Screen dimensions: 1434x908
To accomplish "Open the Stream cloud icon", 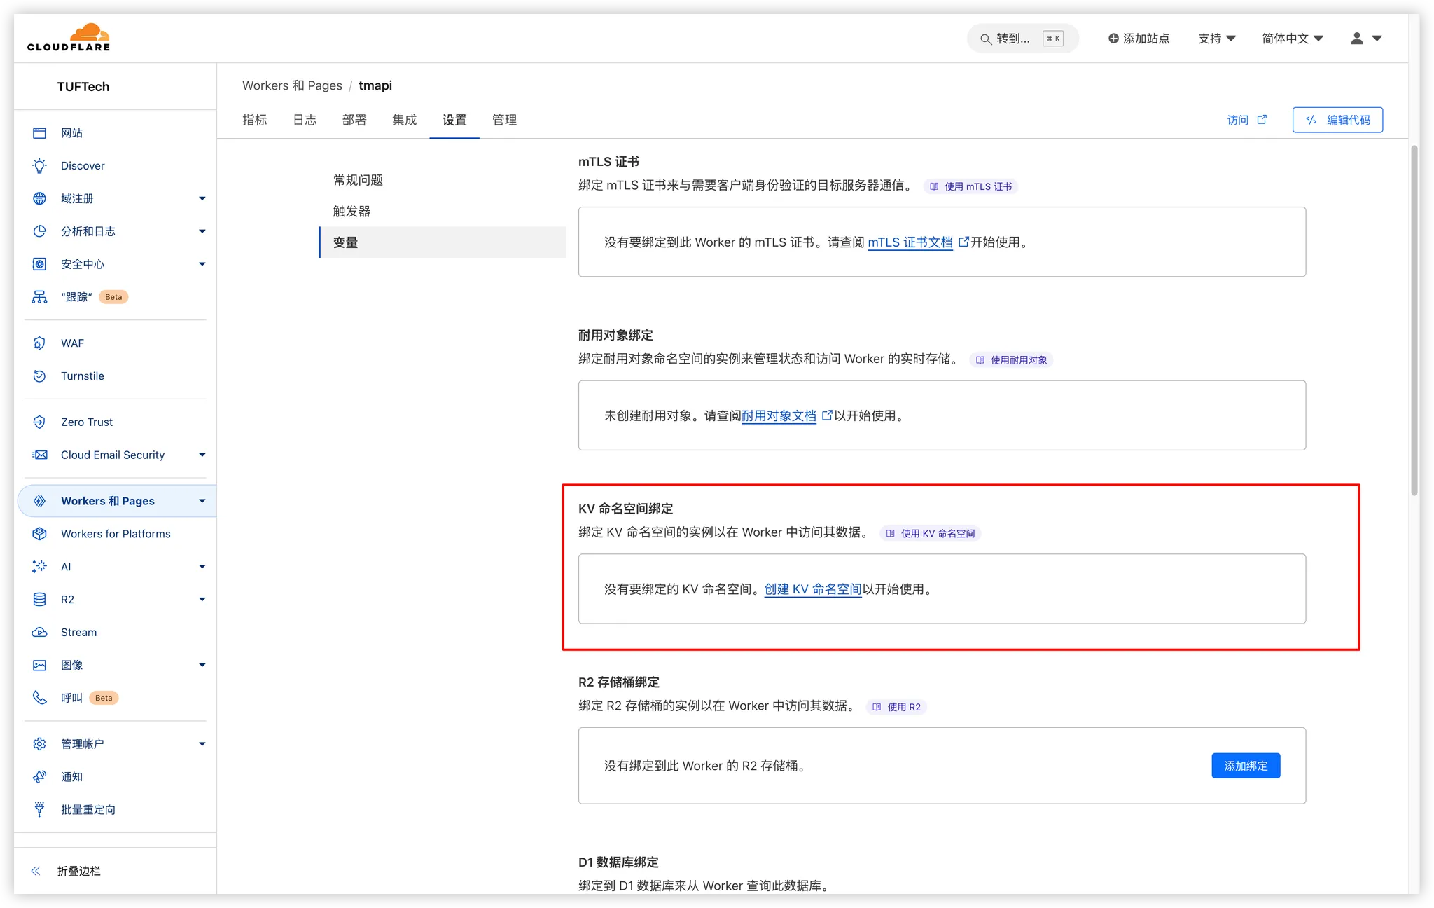I will [x=39, y=633].
